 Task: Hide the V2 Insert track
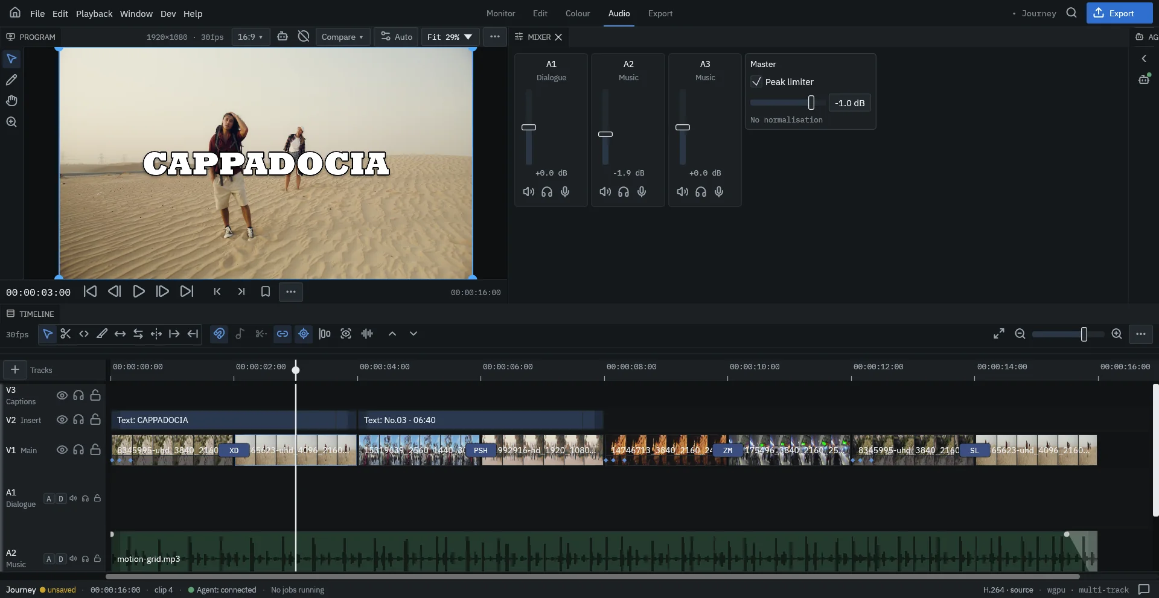(62, 420)
